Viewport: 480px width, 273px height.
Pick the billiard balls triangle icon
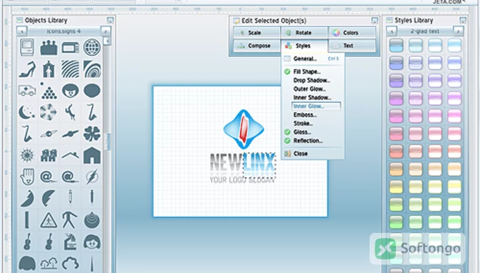coord(49,90)
